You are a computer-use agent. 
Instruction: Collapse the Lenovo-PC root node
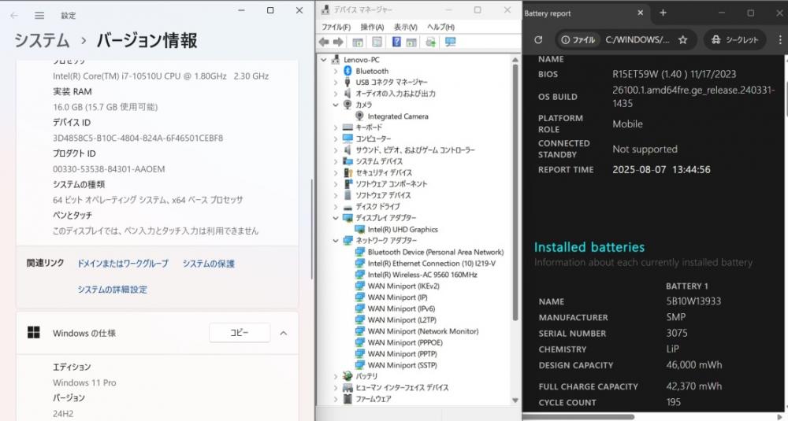pos(324,60)
